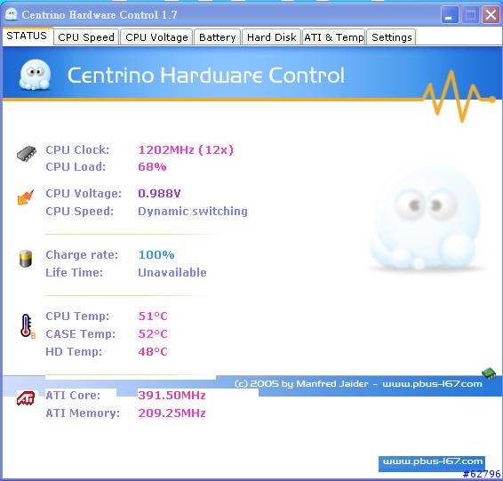This screenshot has height=481, width=503.
Task: Open the Settings tab
Action: [x=391, y=37]
